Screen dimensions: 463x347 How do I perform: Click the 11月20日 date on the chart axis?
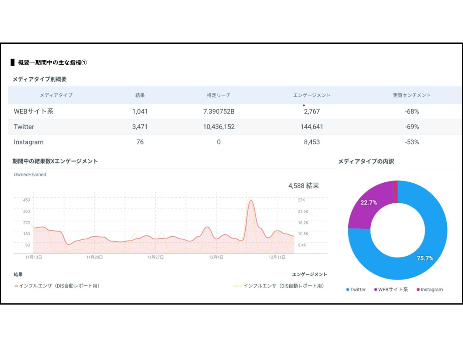[94, 257]
